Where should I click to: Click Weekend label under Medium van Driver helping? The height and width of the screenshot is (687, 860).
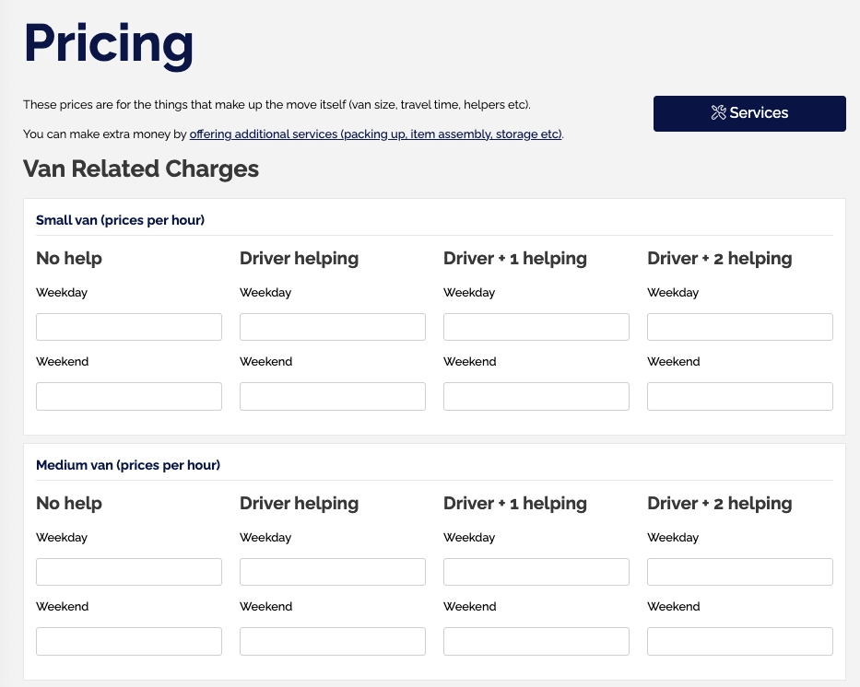pyautogui.click(x=266, y=607)
